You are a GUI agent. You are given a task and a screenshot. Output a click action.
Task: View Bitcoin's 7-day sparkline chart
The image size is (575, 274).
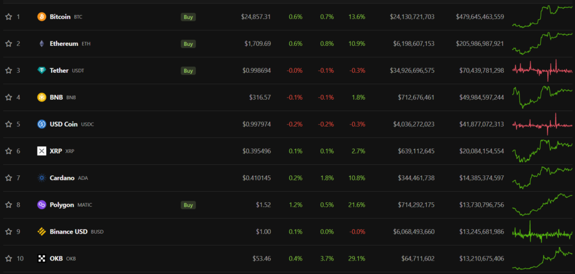[x=542, y=17]
